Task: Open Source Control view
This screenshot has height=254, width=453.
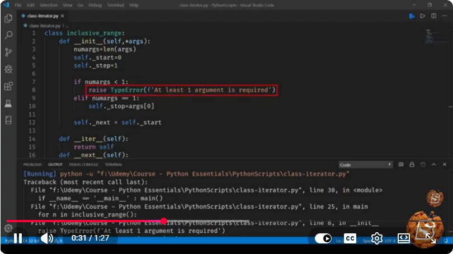Action: pos(8,52)
